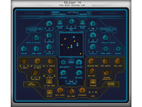Image resolution: width=142 pixels, height=107 pixels.
Task: Click the Resonator Mix knob
Action: point(71,22)
